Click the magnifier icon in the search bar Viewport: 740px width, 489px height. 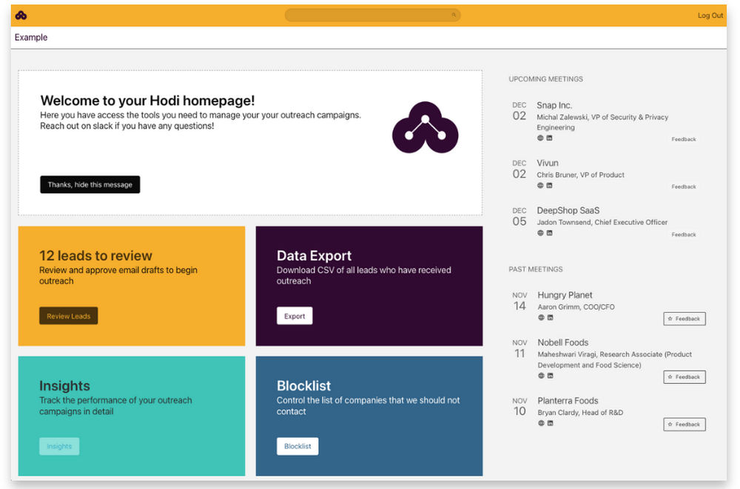[x=452, y=14]
